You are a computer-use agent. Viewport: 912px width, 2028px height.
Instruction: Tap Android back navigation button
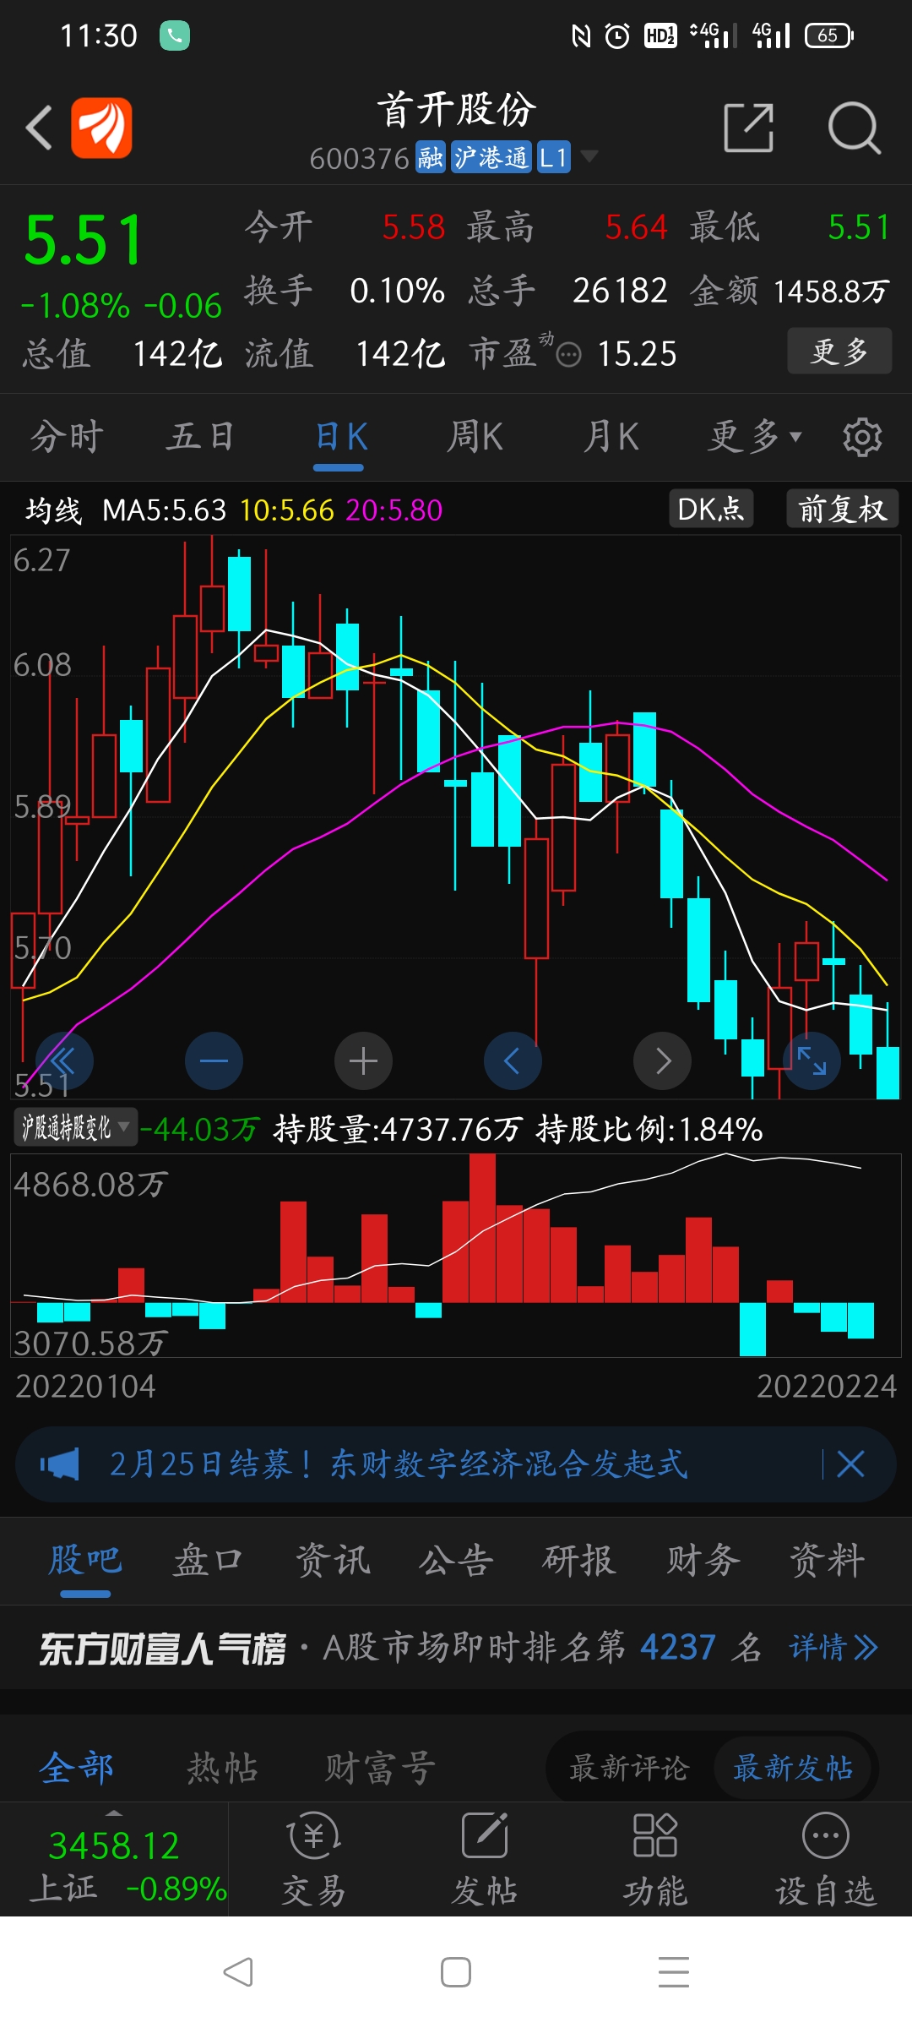point(238,1972)
